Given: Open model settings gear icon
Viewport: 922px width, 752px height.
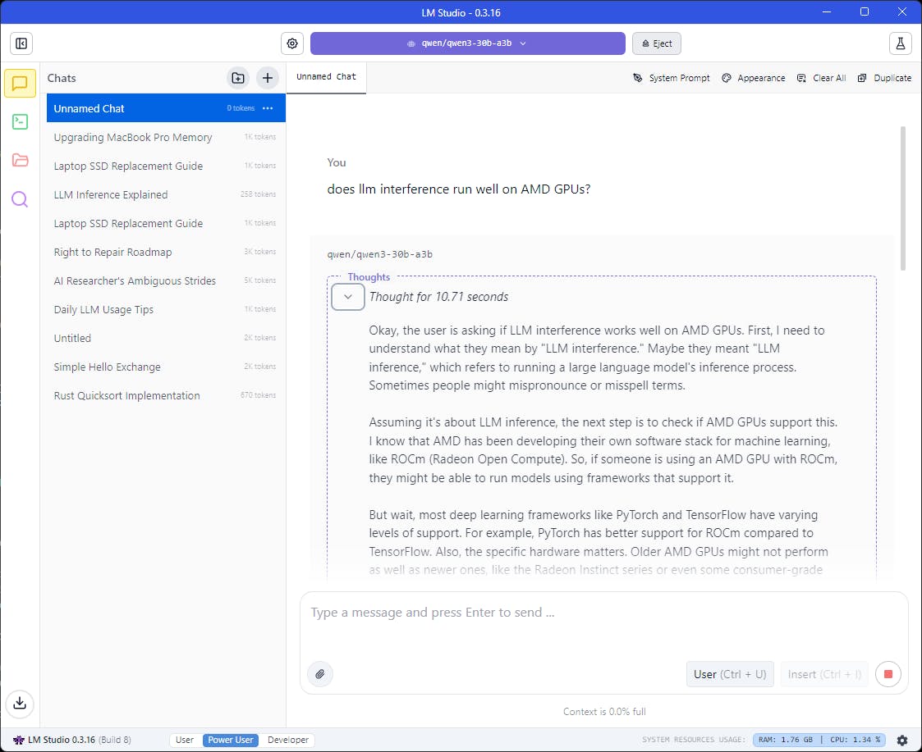Looking at the screenshot, I should (292, 43).
